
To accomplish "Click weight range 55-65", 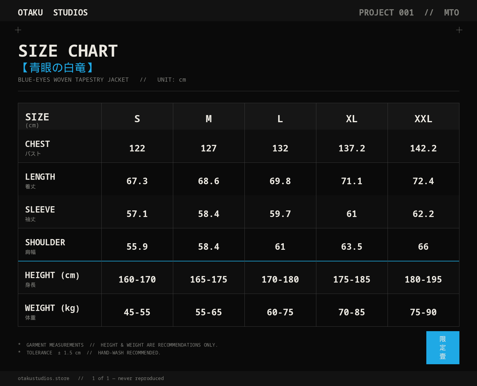I will coord(209,312).
